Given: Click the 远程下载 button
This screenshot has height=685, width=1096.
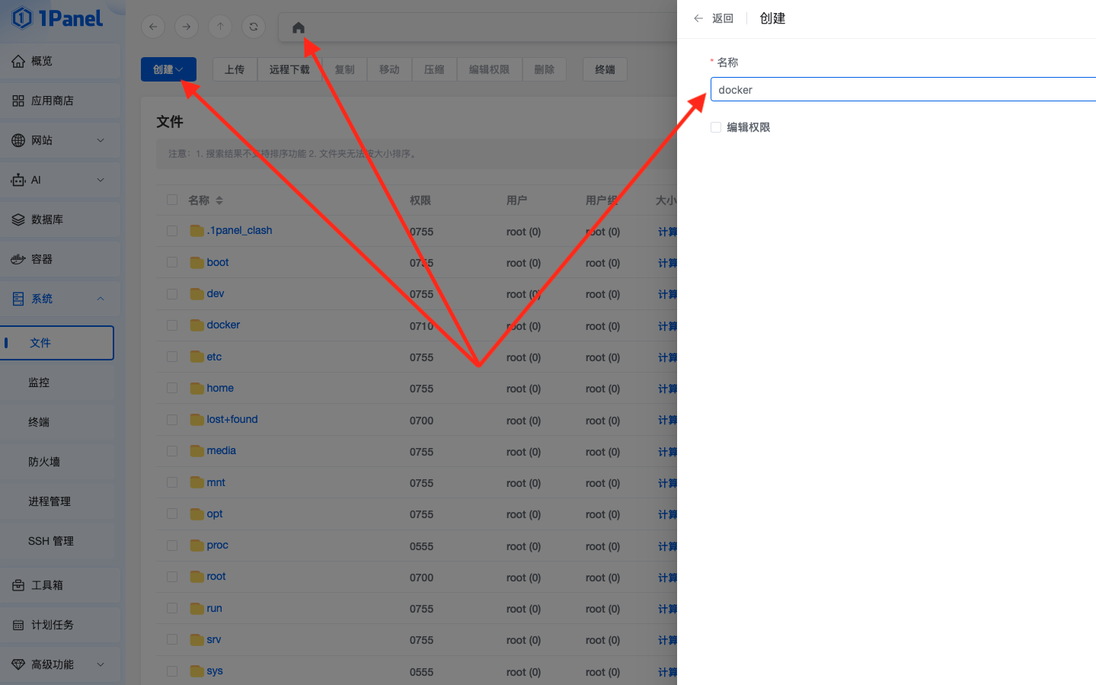Looking at the screenshot, I should point(289,69).
